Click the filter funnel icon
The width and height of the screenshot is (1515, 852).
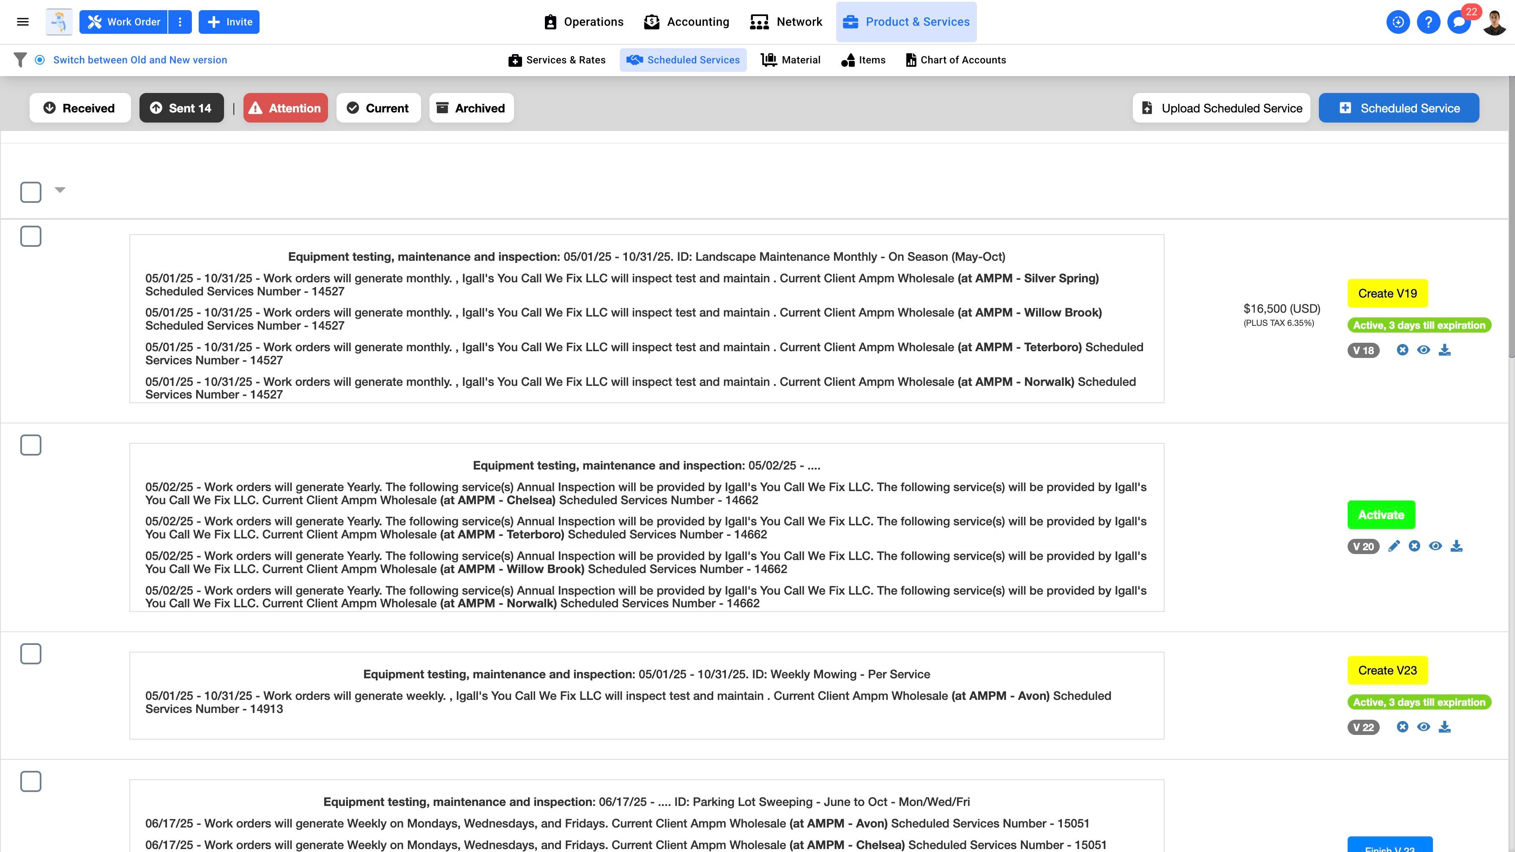tap(20, 60)
